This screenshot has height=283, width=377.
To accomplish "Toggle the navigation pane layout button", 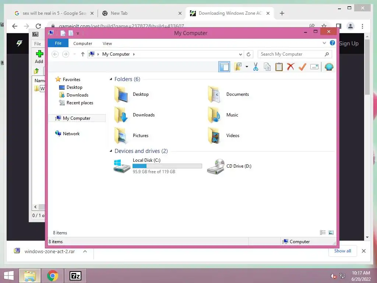I will click(x=224, y=67).
